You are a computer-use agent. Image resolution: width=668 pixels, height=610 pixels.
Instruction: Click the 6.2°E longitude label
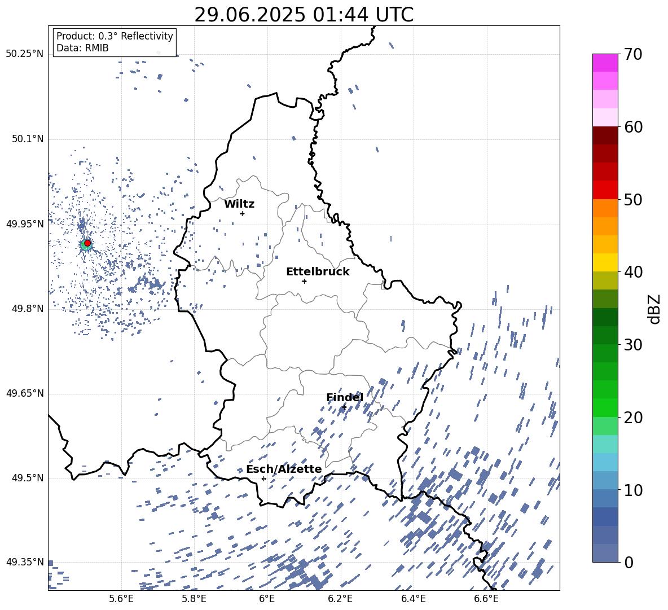tap(340, 599)
